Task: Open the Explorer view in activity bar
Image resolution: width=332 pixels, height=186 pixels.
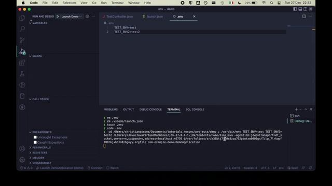Action: 22,18
